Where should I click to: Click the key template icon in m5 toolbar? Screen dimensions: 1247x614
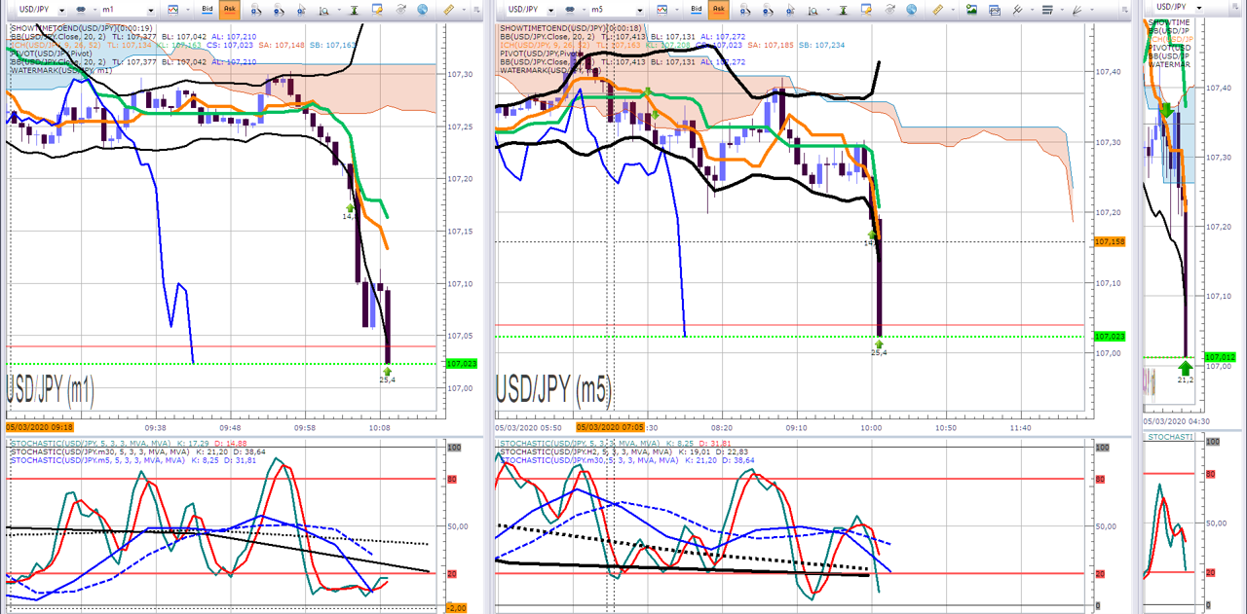point(866,9)
